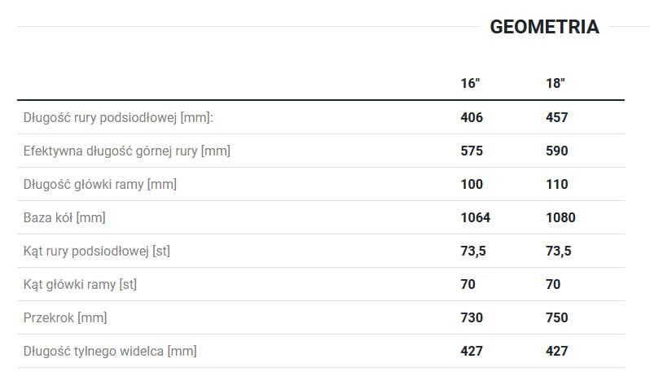Click the 110 head tube length value

(x=556, y=184)
